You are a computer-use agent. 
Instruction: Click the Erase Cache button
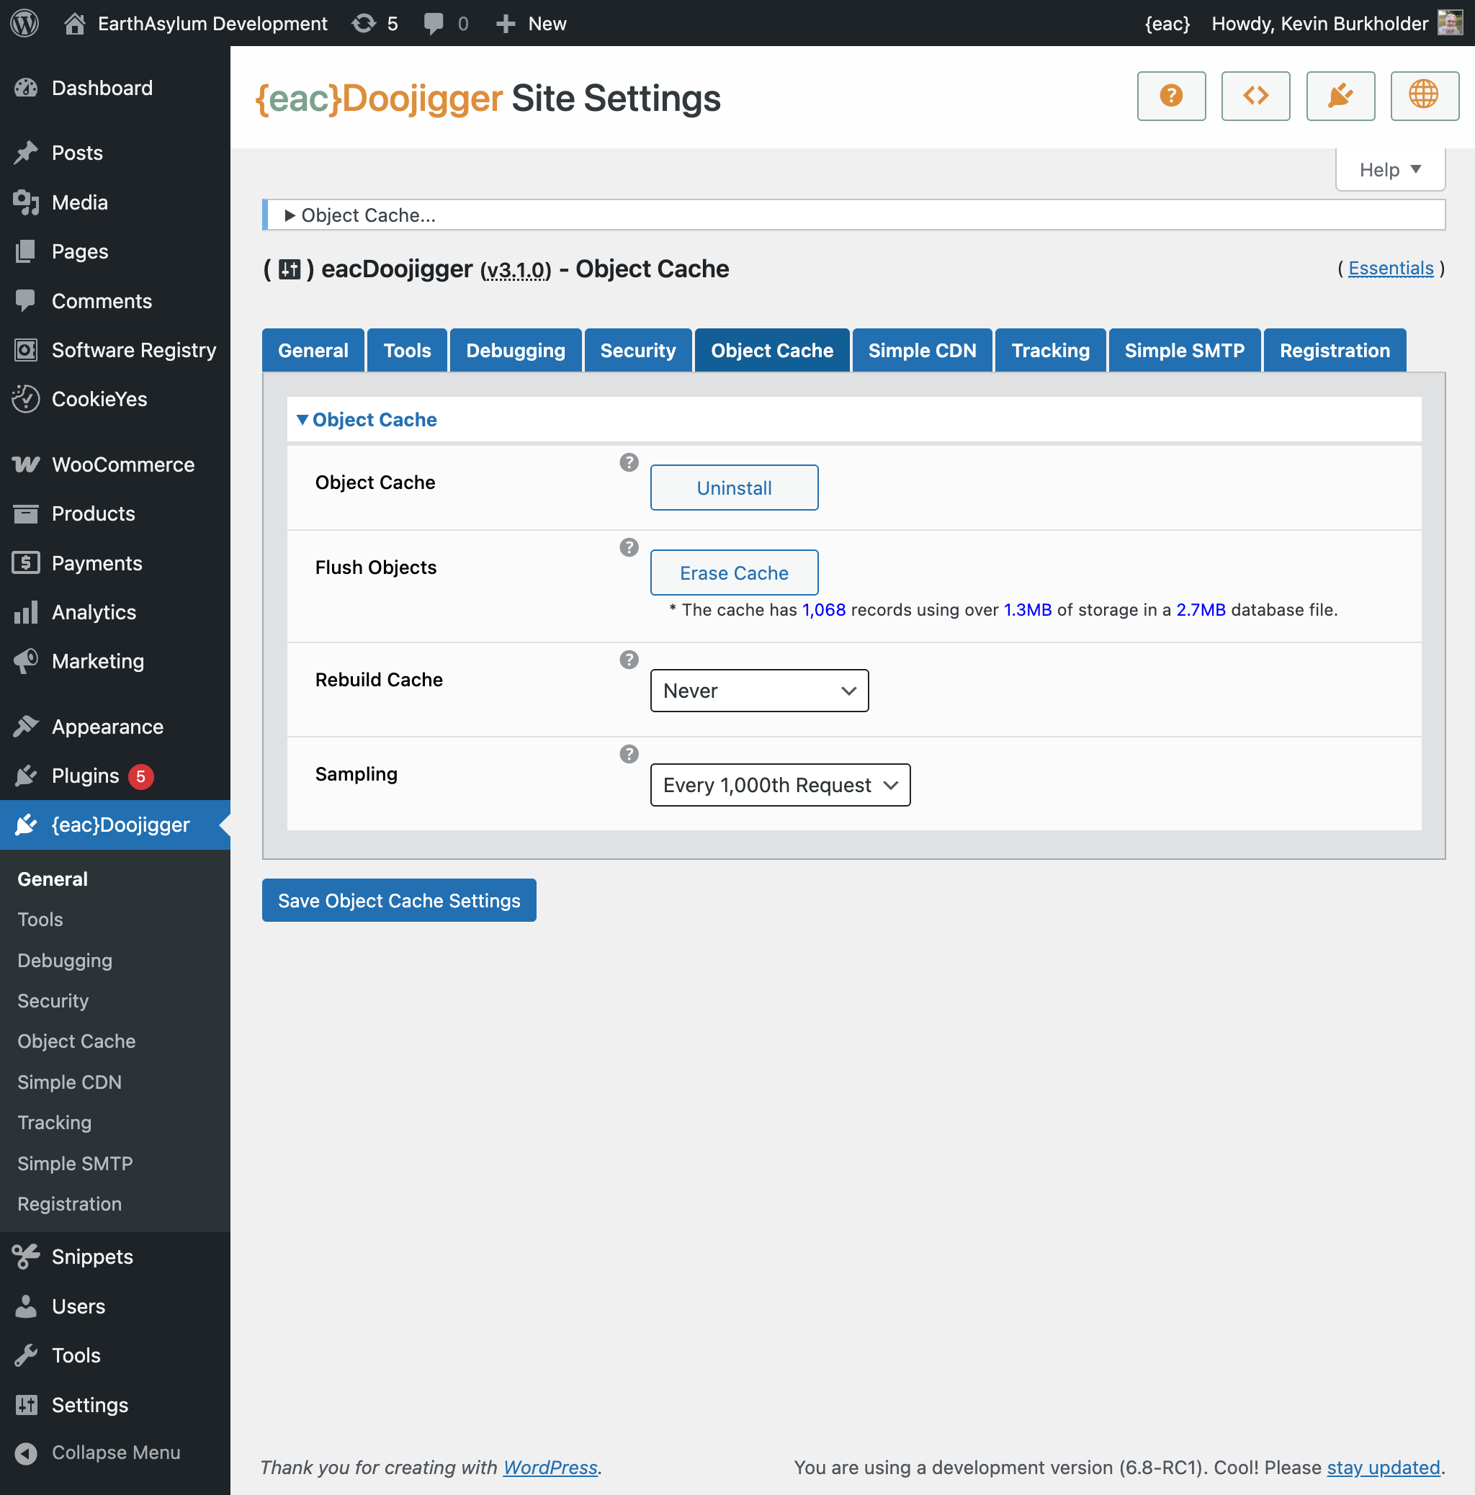(734, 573)
